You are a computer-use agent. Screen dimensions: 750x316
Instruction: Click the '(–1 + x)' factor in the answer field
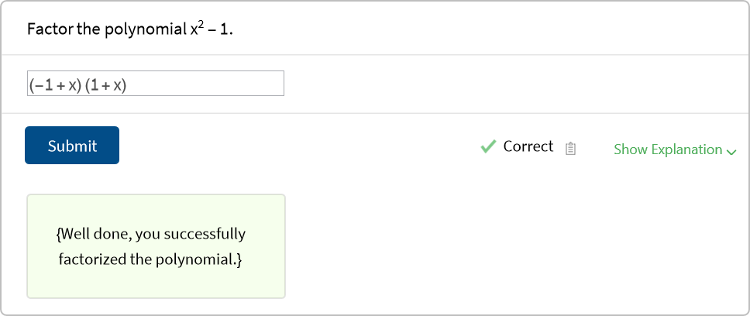pyautogui.click(x=55, y=84)
